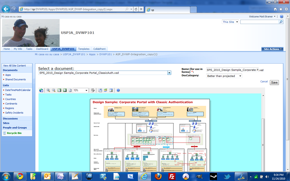Open Google Chrome from the taskbar
This screenshot has height=181, width=290.
coord(20,176)
